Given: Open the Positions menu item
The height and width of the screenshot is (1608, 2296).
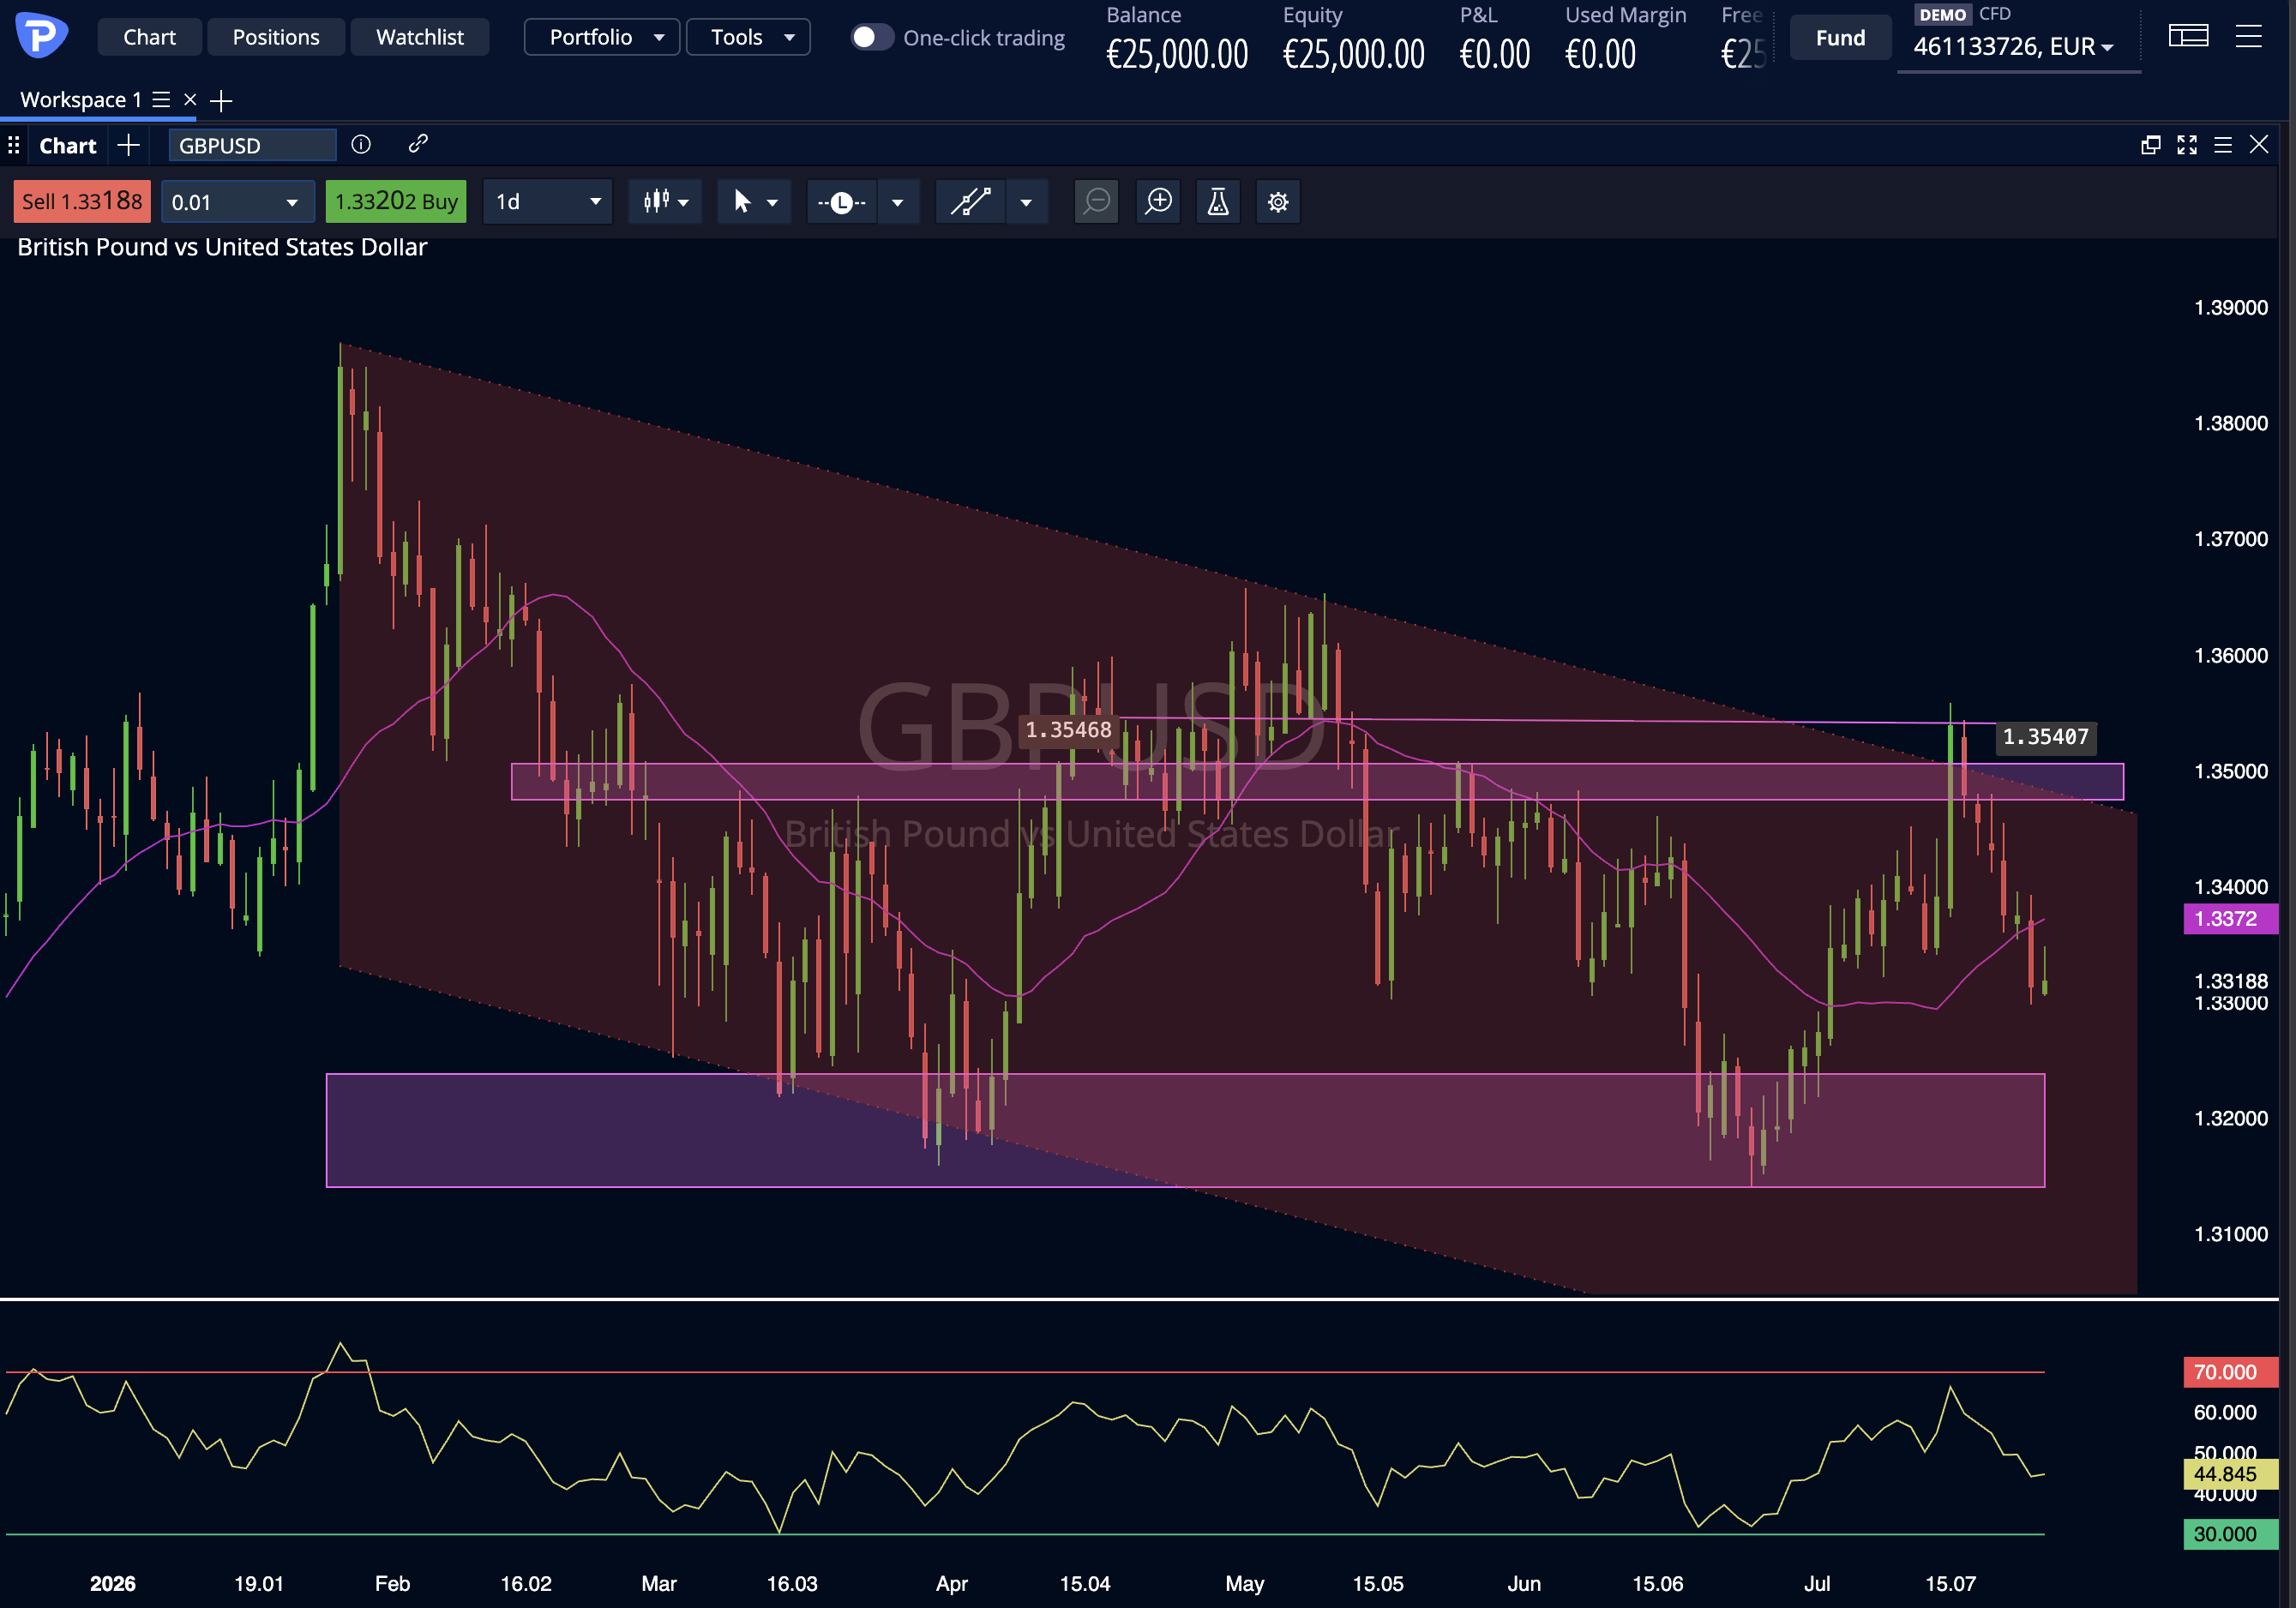Looking at the screenshot, I should click(x=276, y=37).
